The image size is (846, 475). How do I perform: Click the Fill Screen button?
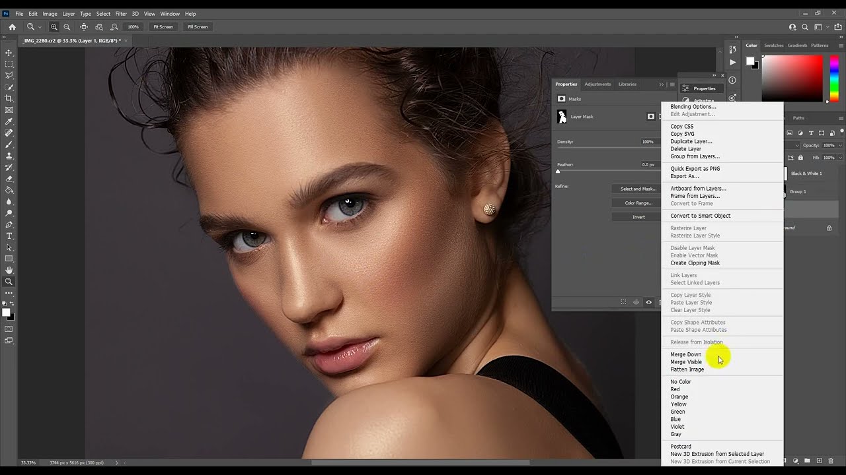[198, 27]
